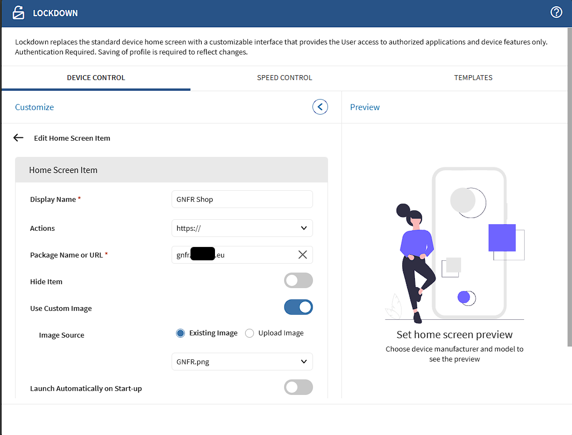Collapse Customize panel with circled left chevron
Viewport: 572px width, 435px height.
[x=320, y=107]
